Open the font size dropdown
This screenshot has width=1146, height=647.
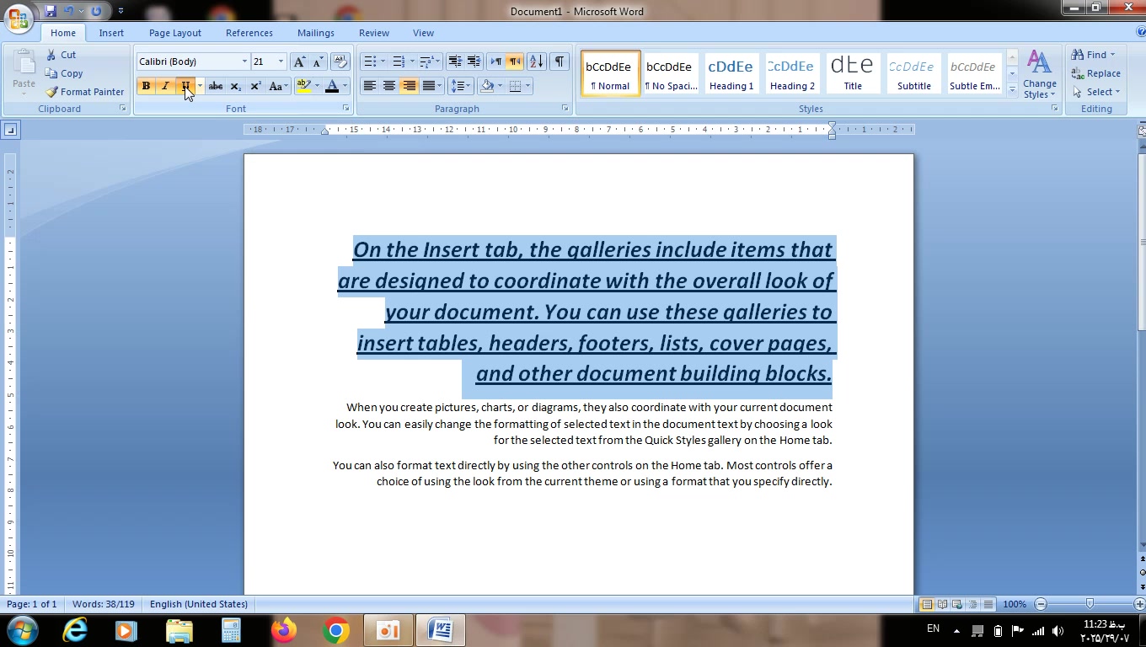[x=281, y=61]
